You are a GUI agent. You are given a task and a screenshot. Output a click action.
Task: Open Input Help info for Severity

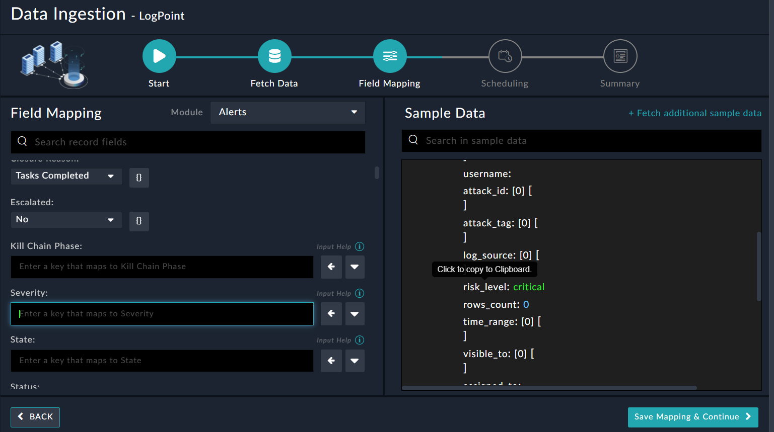click(x=360, y=293)
